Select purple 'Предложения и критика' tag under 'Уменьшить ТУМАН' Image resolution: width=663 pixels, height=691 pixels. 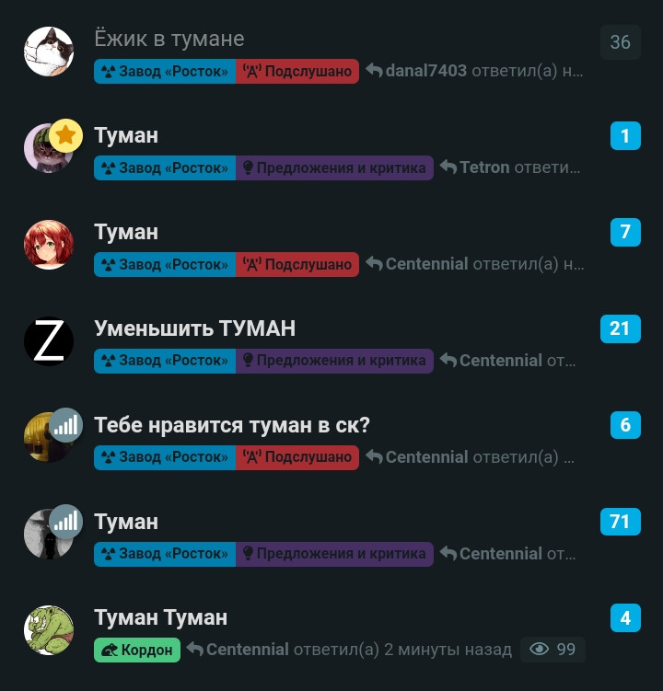point(334,361)
